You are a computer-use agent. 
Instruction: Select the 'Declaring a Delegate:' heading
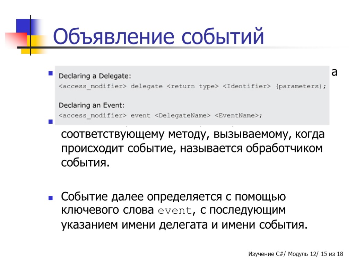[95, 76]
